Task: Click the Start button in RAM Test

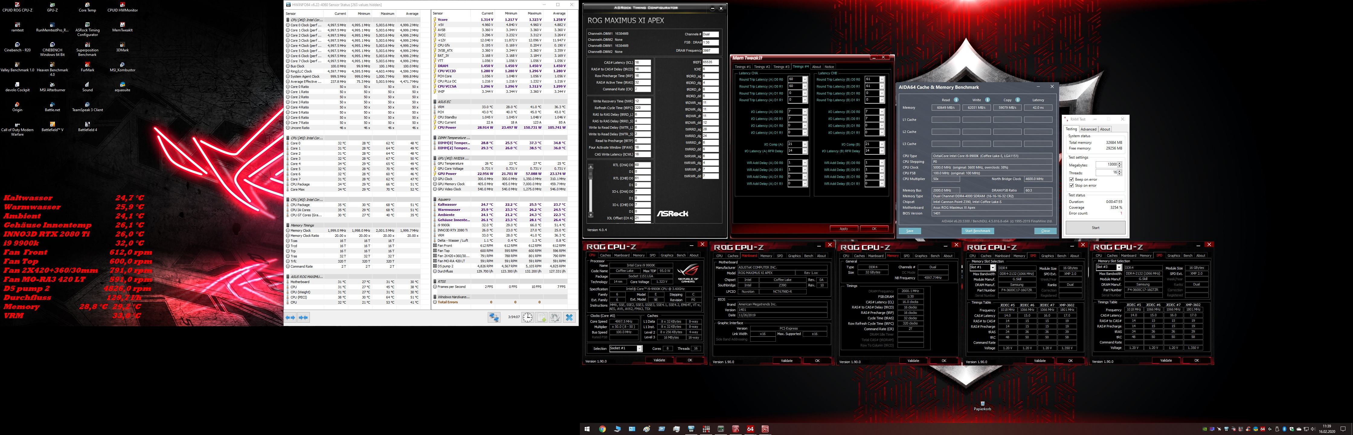Action: [x=1095, y=227]
